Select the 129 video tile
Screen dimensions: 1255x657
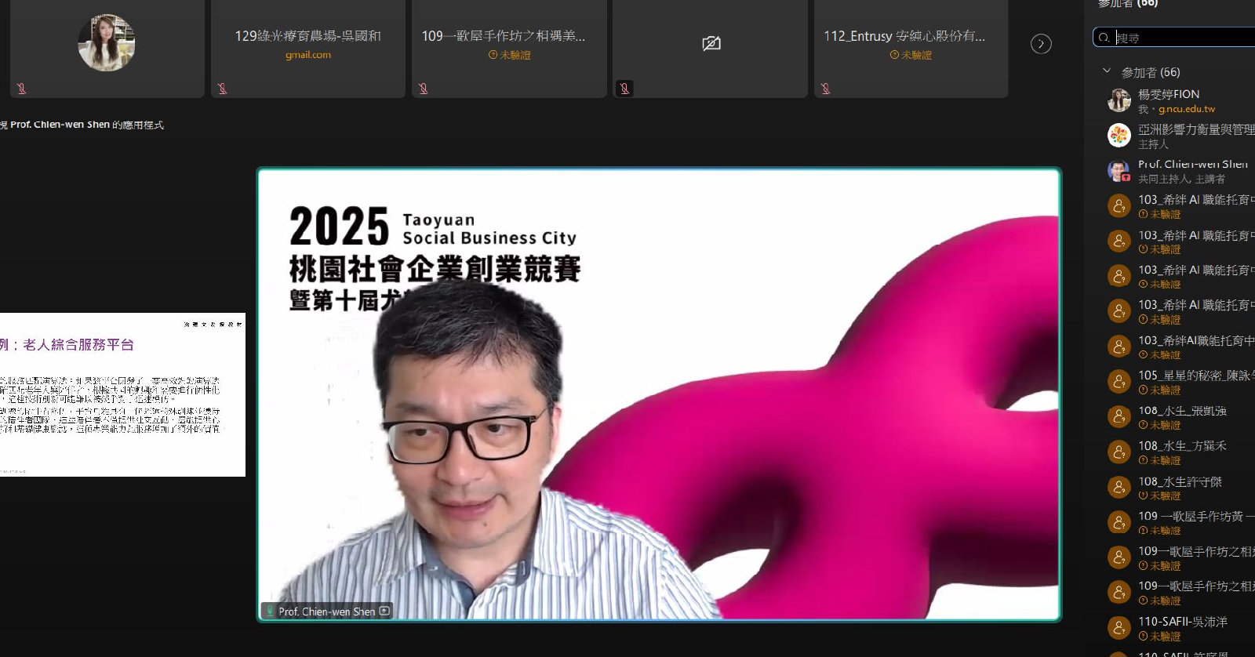[308, 47]
